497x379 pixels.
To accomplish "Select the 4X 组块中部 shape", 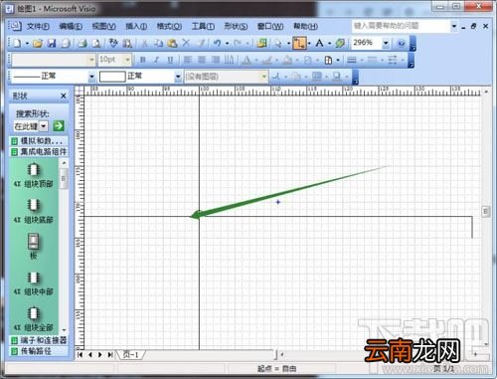I will pyautogui.click(x=33, y=284).
